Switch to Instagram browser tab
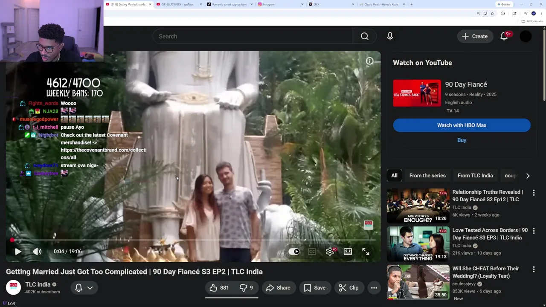Screen dimensions: 546x307 tap(280, 4)
